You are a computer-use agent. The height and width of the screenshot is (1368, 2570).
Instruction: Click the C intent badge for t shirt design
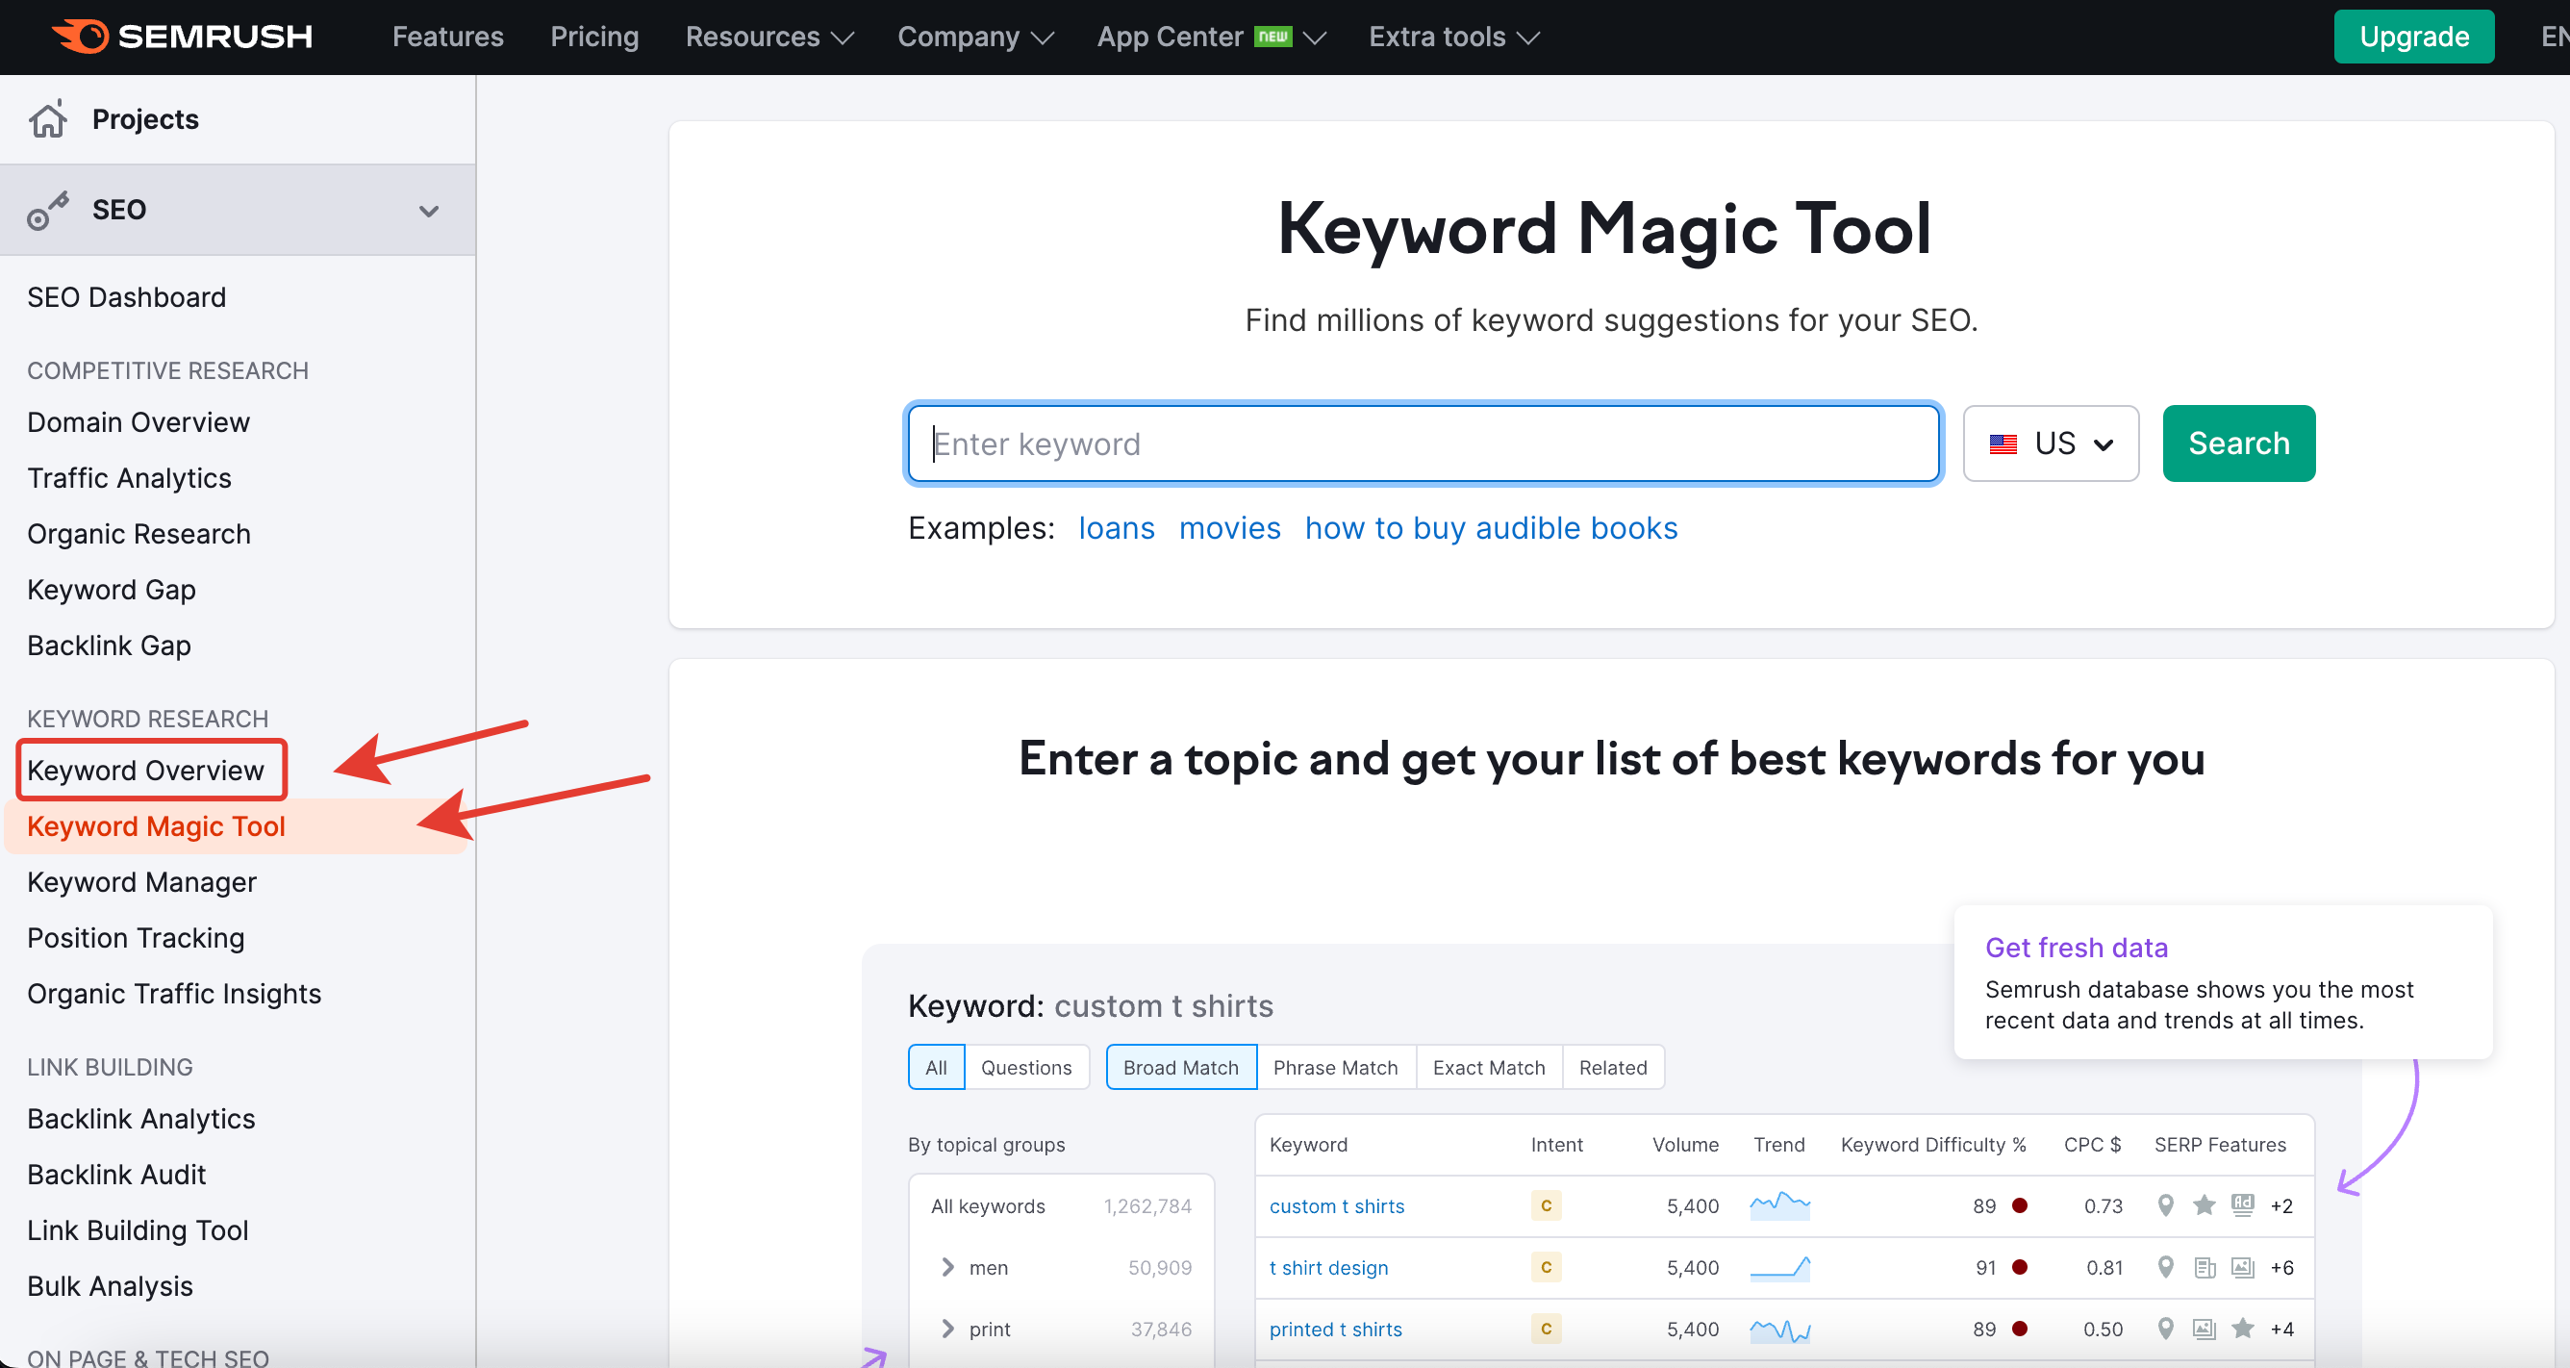(x=1546, y=1267)
